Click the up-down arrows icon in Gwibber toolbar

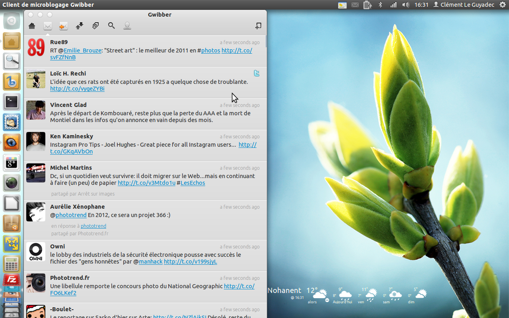pyautogui.click(x=80, y=26)
